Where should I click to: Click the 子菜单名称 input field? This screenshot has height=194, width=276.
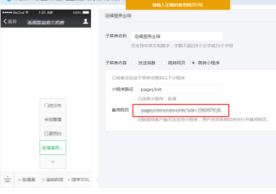click(177, 36)
